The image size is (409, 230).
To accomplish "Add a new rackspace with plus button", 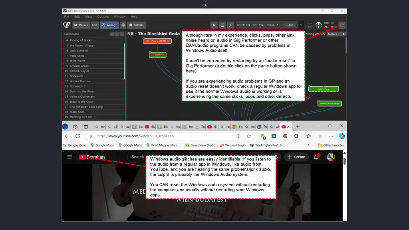I will click(112, 34).
